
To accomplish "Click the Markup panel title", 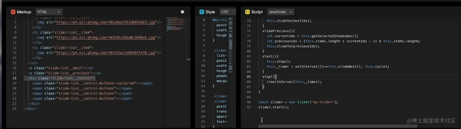I will coord(24,12).
